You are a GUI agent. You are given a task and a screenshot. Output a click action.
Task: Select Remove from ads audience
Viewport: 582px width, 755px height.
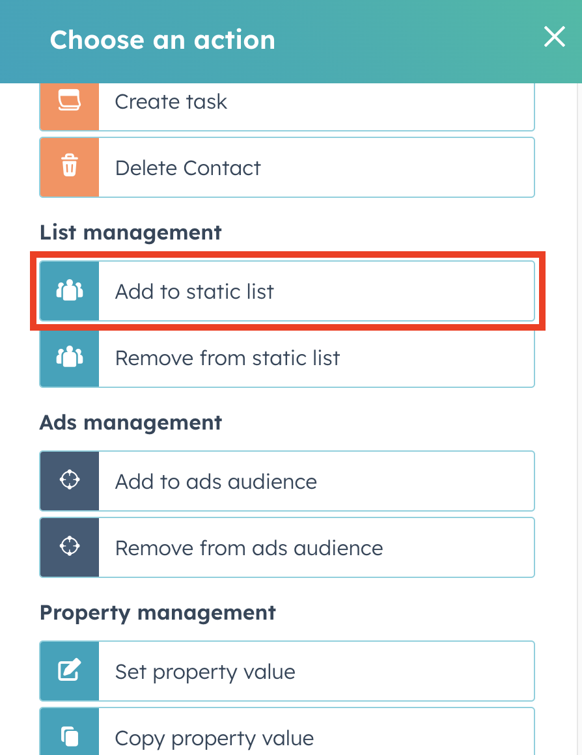click(287, 547)
